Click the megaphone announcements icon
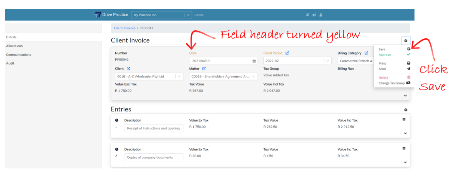Image resolution: width=461 pixels, height=174 pixels. tap(314, 15)
